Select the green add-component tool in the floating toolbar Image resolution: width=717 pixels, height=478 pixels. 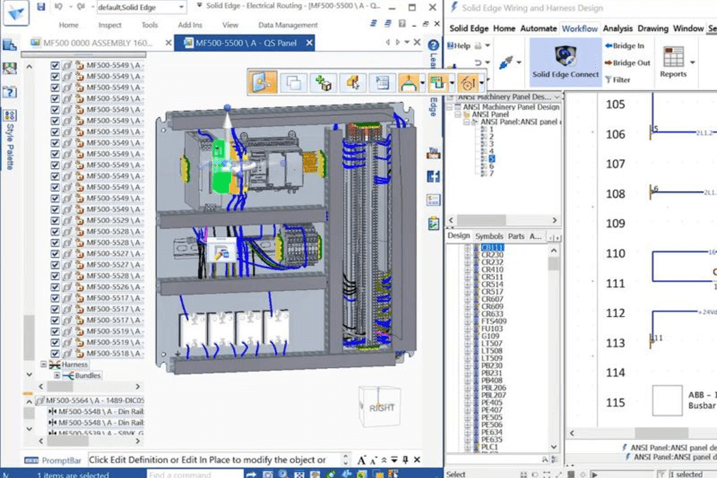pyautogui.click(x=323, y=82)
